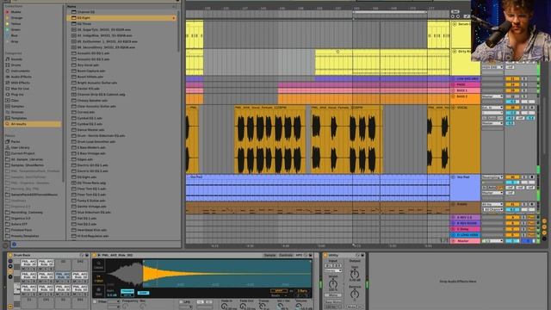Collapse the Simpler device with its title triangle
Image resolution: width=551 pixels, height=310 pixels.
point(99,255)
